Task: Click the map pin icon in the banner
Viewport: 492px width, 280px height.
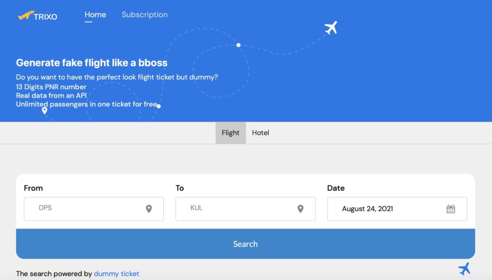Action: point(45,111)
